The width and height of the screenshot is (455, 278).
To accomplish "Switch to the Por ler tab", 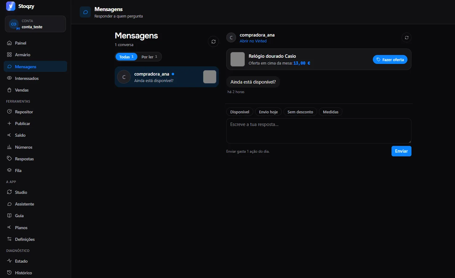I will [149, 57].
